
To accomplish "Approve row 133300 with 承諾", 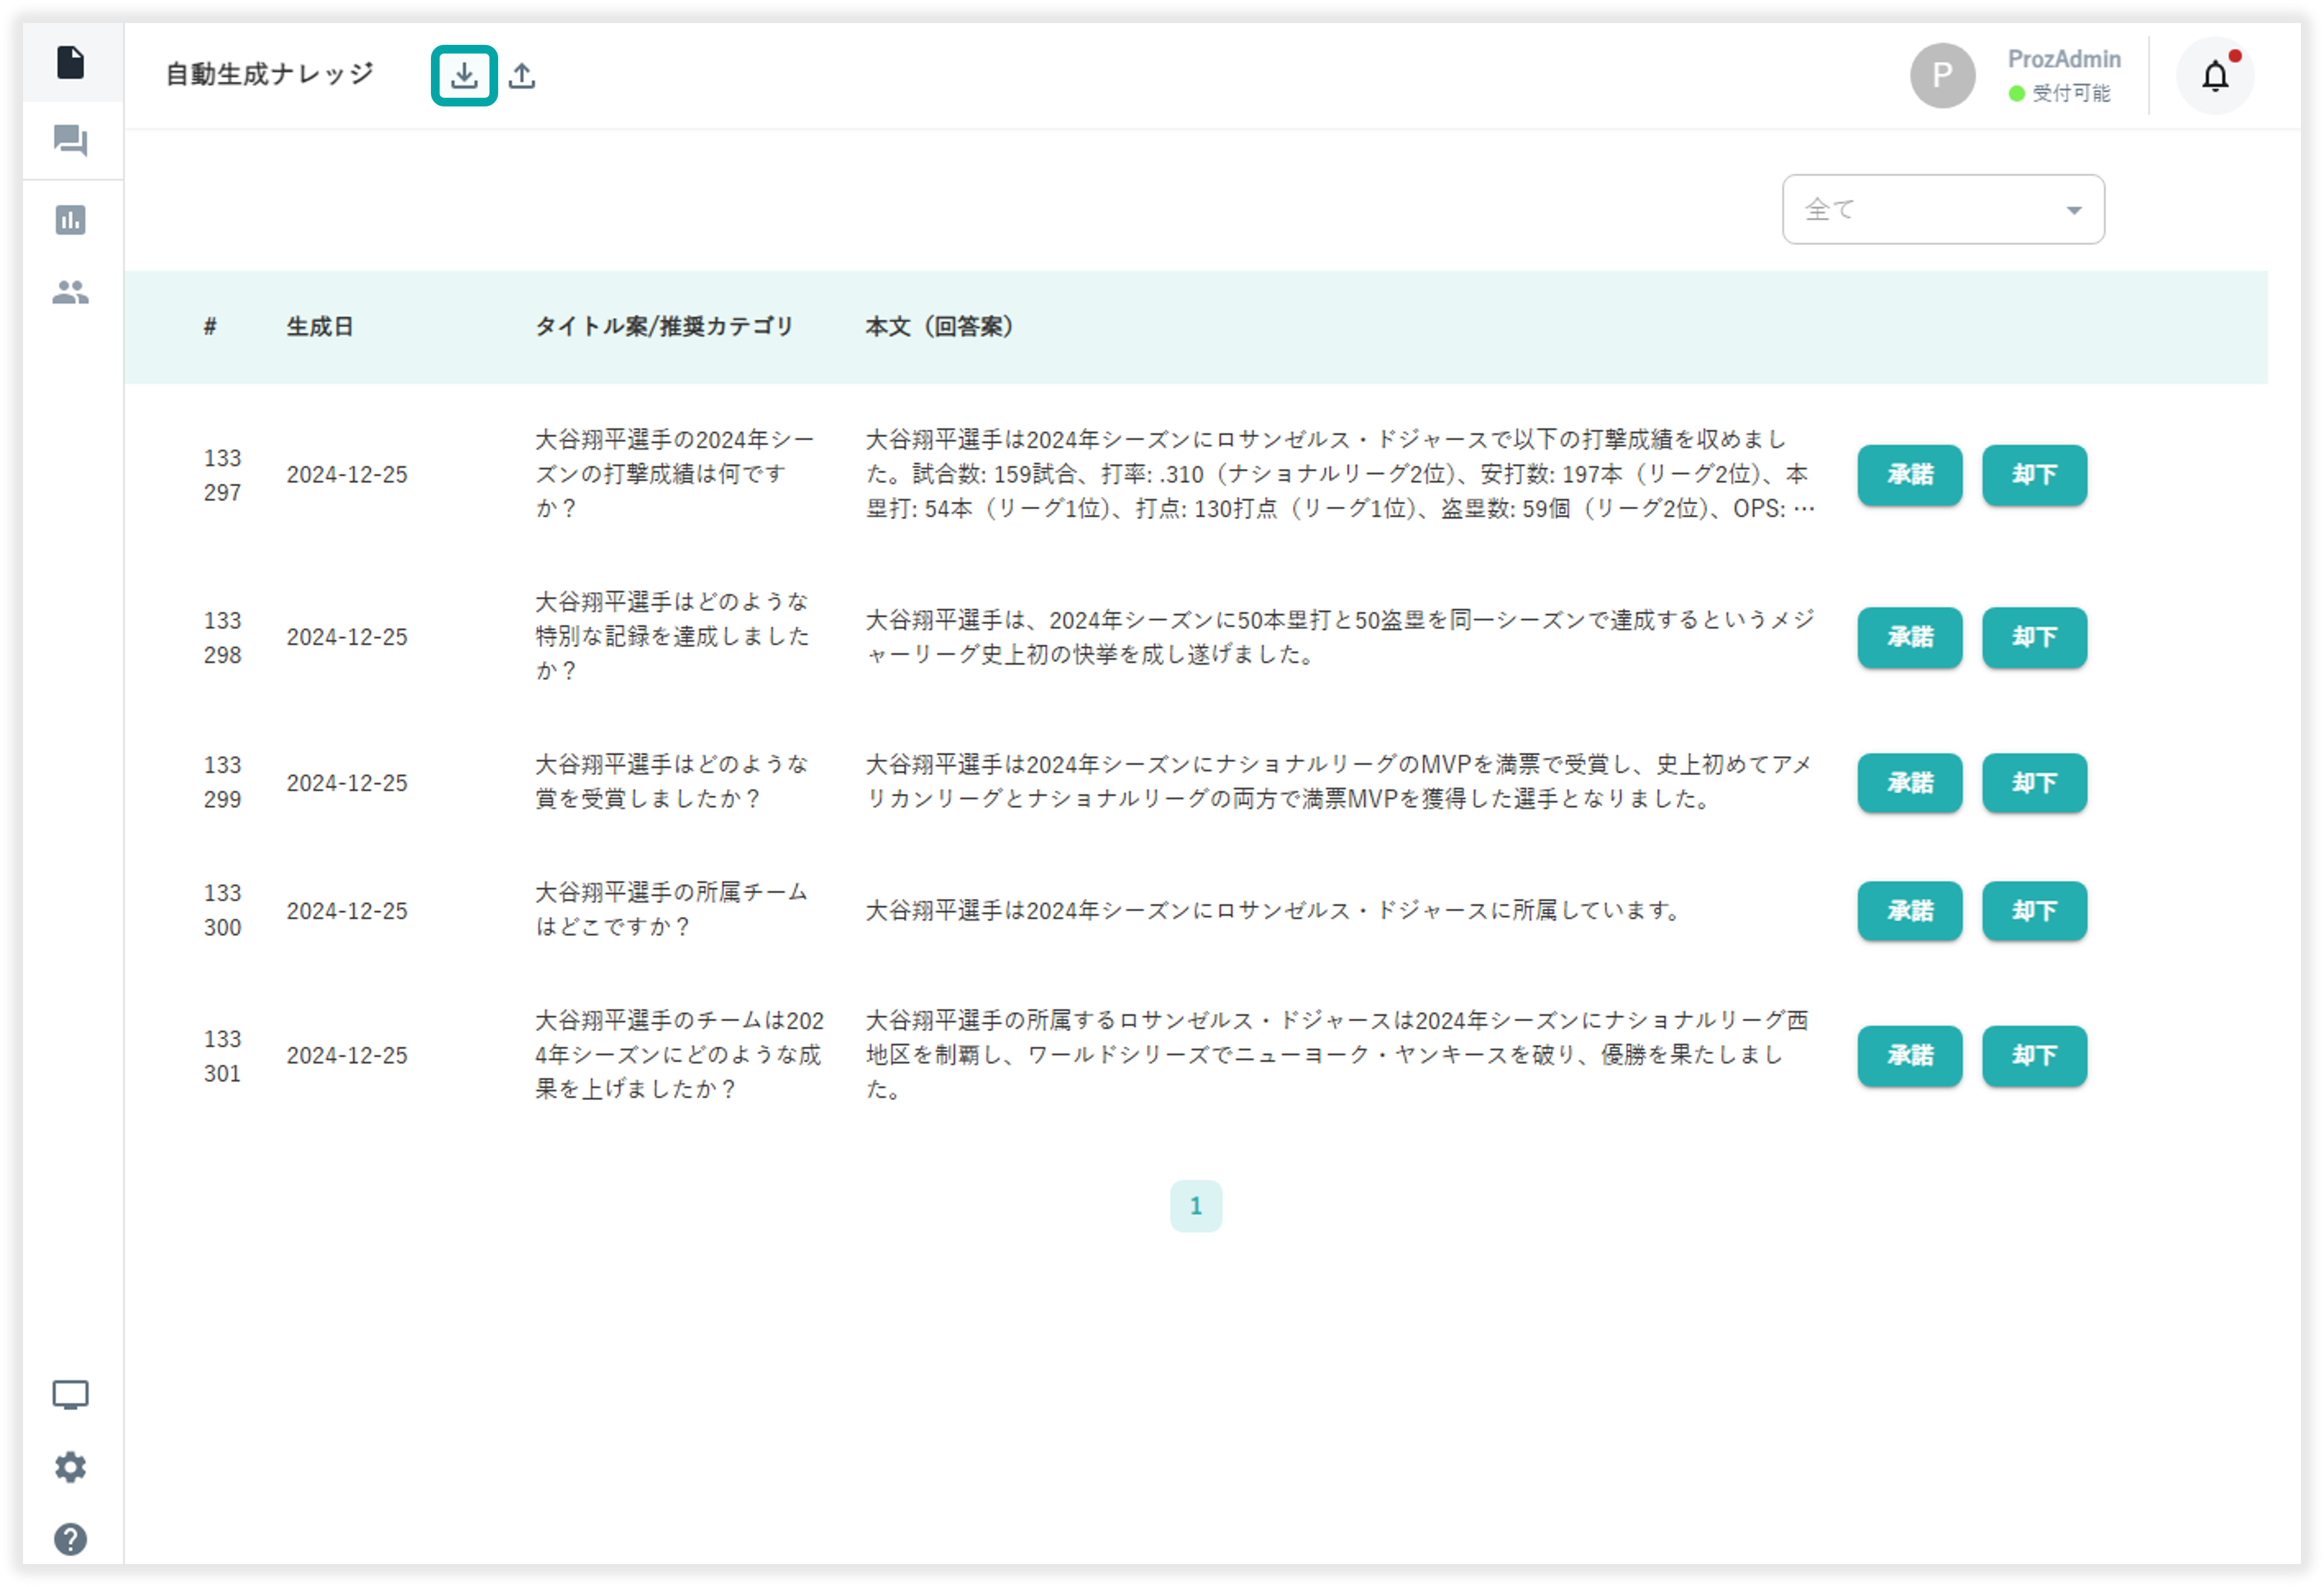I will pos(1910,911).
